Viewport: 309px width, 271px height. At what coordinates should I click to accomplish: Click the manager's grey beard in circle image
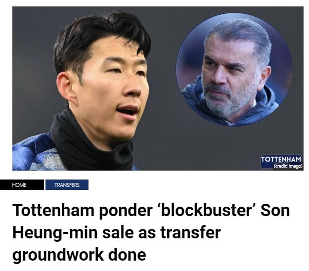[x=222, y=102]
